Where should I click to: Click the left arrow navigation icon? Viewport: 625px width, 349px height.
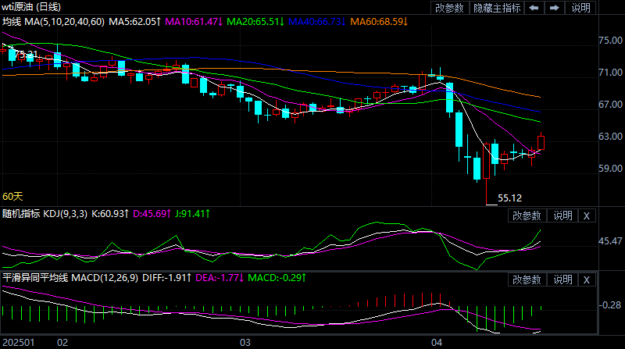click(534, 8)
